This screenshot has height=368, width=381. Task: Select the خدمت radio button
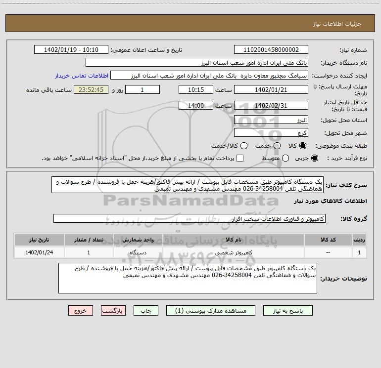click(x=277, y=146)
